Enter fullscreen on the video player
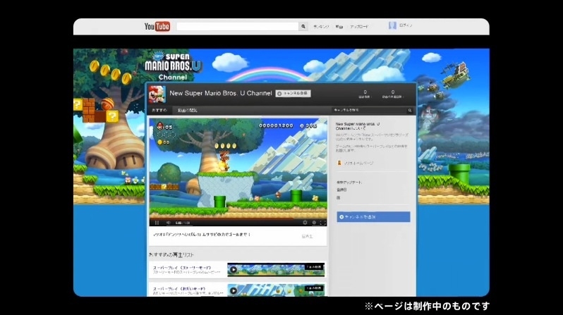Screen dimensions: 563x315 point(322,223)
